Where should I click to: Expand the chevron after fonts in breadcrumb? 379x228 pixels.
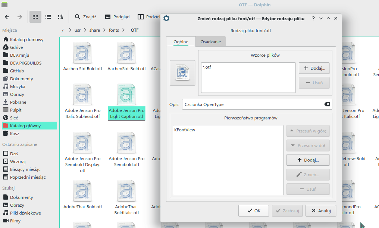click(x=123, y=30)
